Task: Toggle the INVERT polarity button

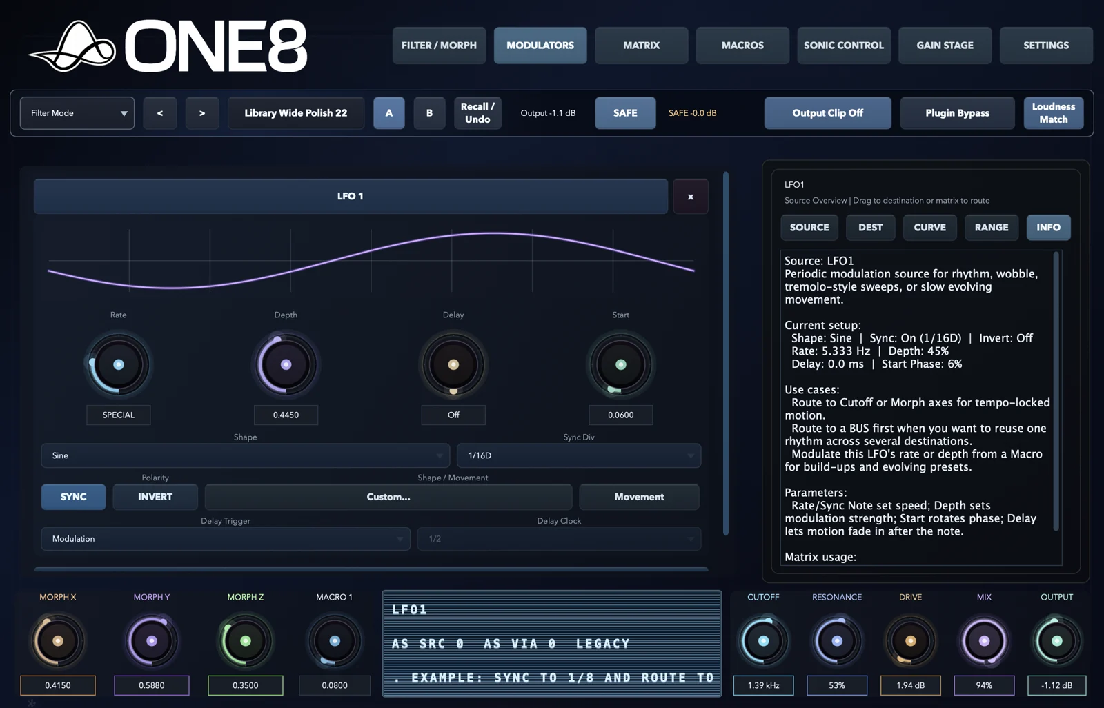Action: [x=155, y=497]
